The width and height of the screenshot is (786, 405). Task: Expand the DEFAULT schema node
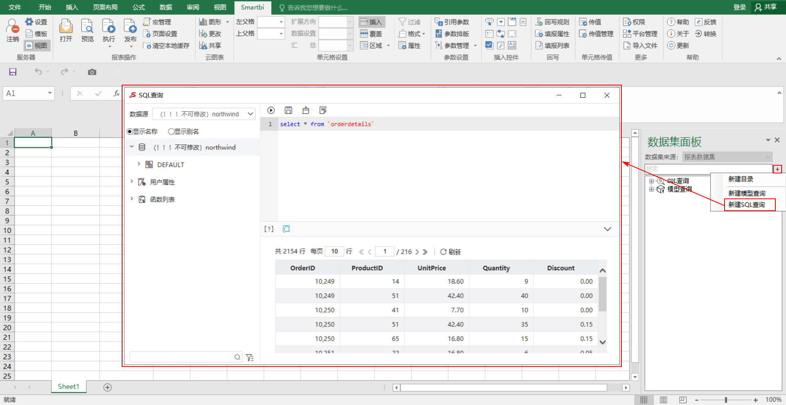click(x=139, y=164)
